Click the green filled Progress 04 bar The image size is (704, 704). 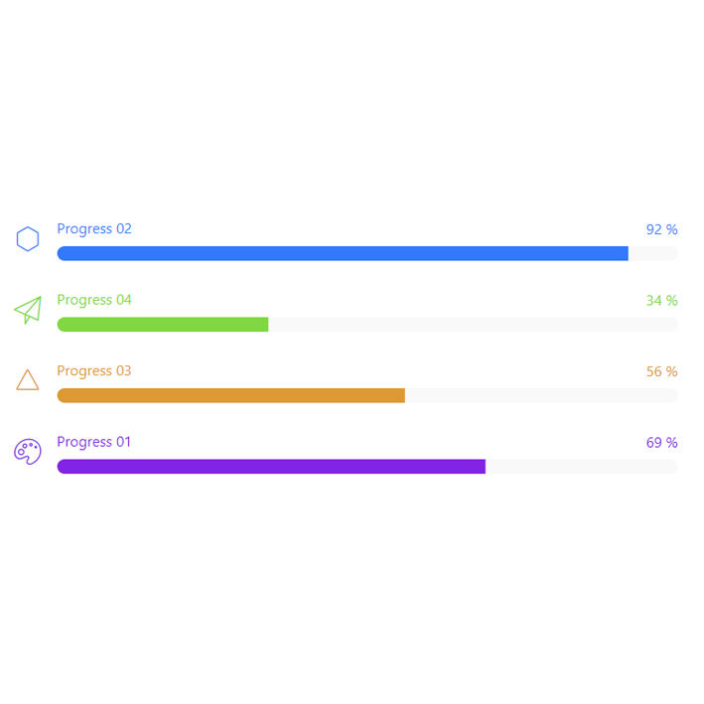(x=163, y=325)
